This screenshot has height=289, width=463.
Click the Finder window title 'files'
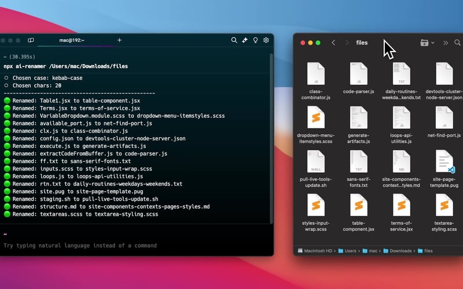[x=362, y=43]
